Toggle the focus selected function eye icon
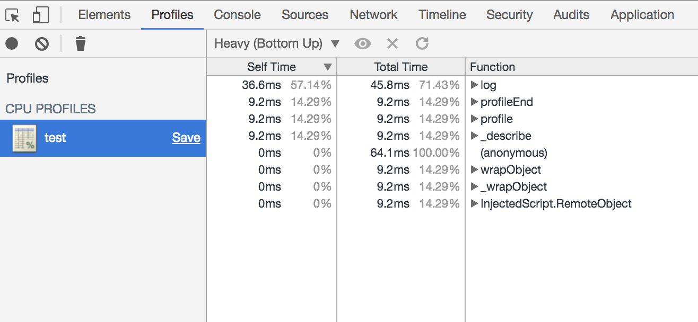The width and height of the screenshot is (698, 322). tap(363, 43)
